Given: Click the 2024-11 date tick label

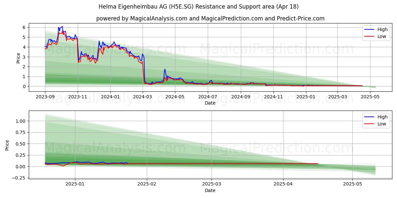Looking at the screenshot, I should [273, 97].
